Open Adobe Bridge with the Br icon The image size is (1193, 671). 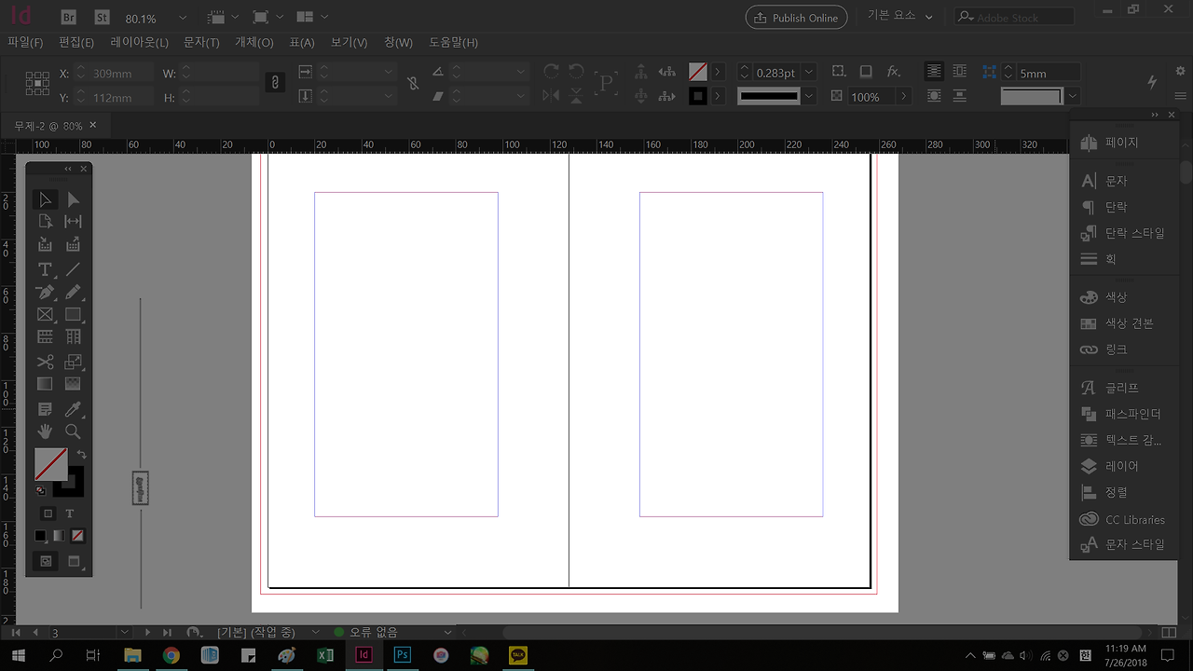click(x=69, y=18)
